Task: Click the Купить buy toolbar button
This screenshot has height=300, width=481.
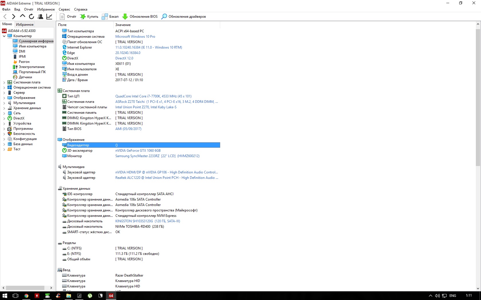Action: coord(89,17)
